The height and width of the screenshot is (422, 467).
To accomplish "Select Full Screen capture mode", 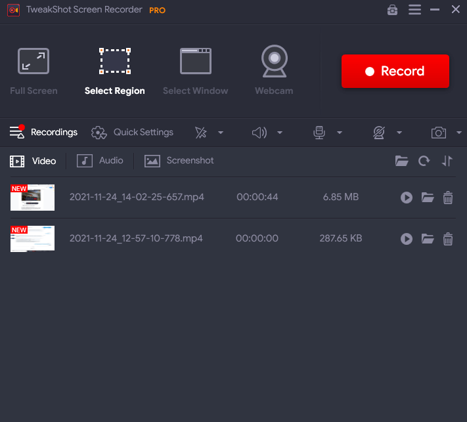I will (x=33, y=71).
